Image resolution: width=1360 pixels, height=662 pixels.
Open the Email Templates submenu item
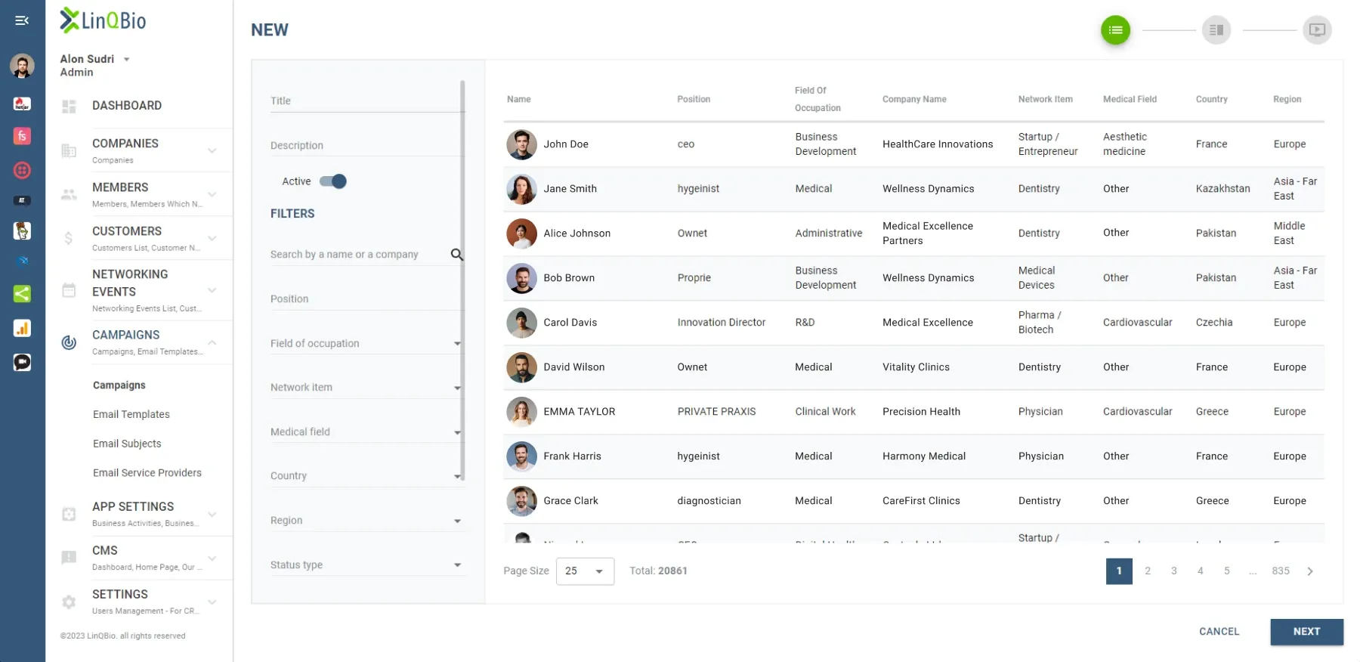tap(131, 414)
